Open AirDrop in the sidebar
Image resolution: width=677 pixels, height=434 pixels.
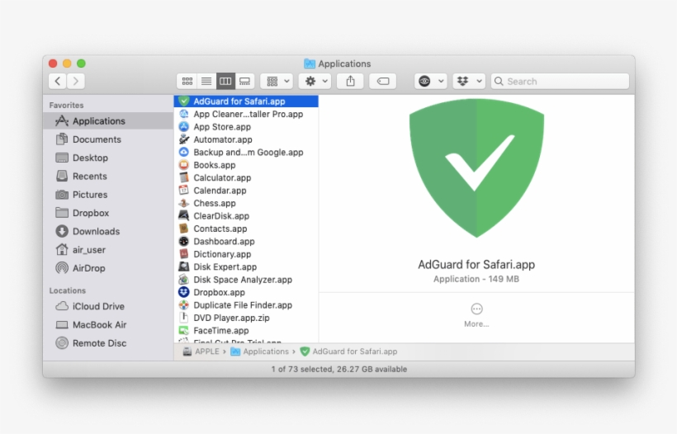coord(108,268)
